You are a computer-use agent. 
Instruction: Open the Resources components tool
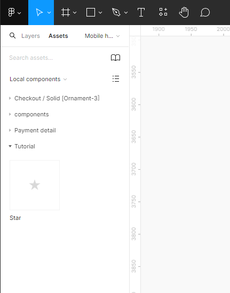(x=163, y=12)
